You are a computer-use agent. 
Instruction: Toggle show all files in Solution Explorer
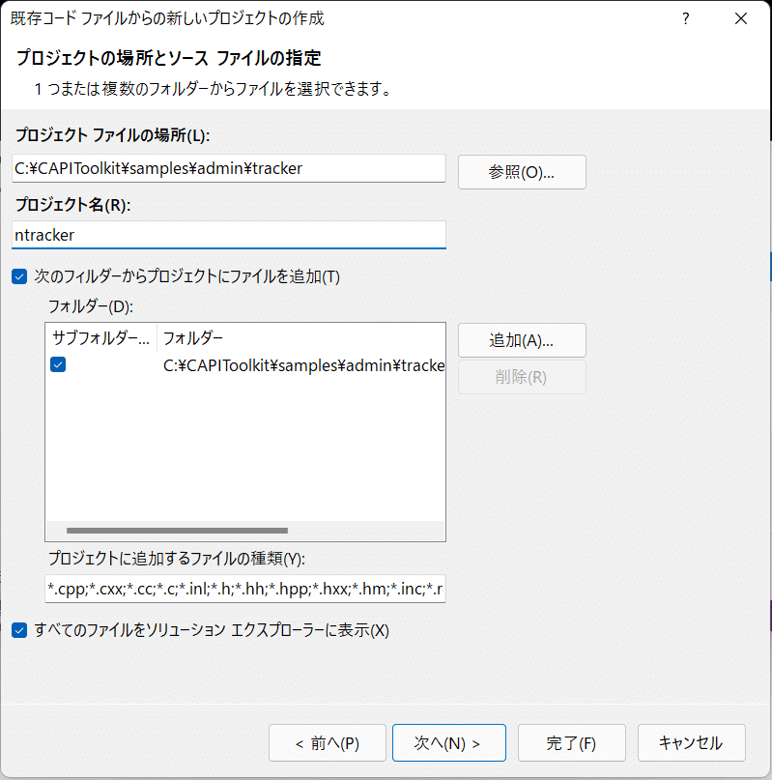coord(19,630)
